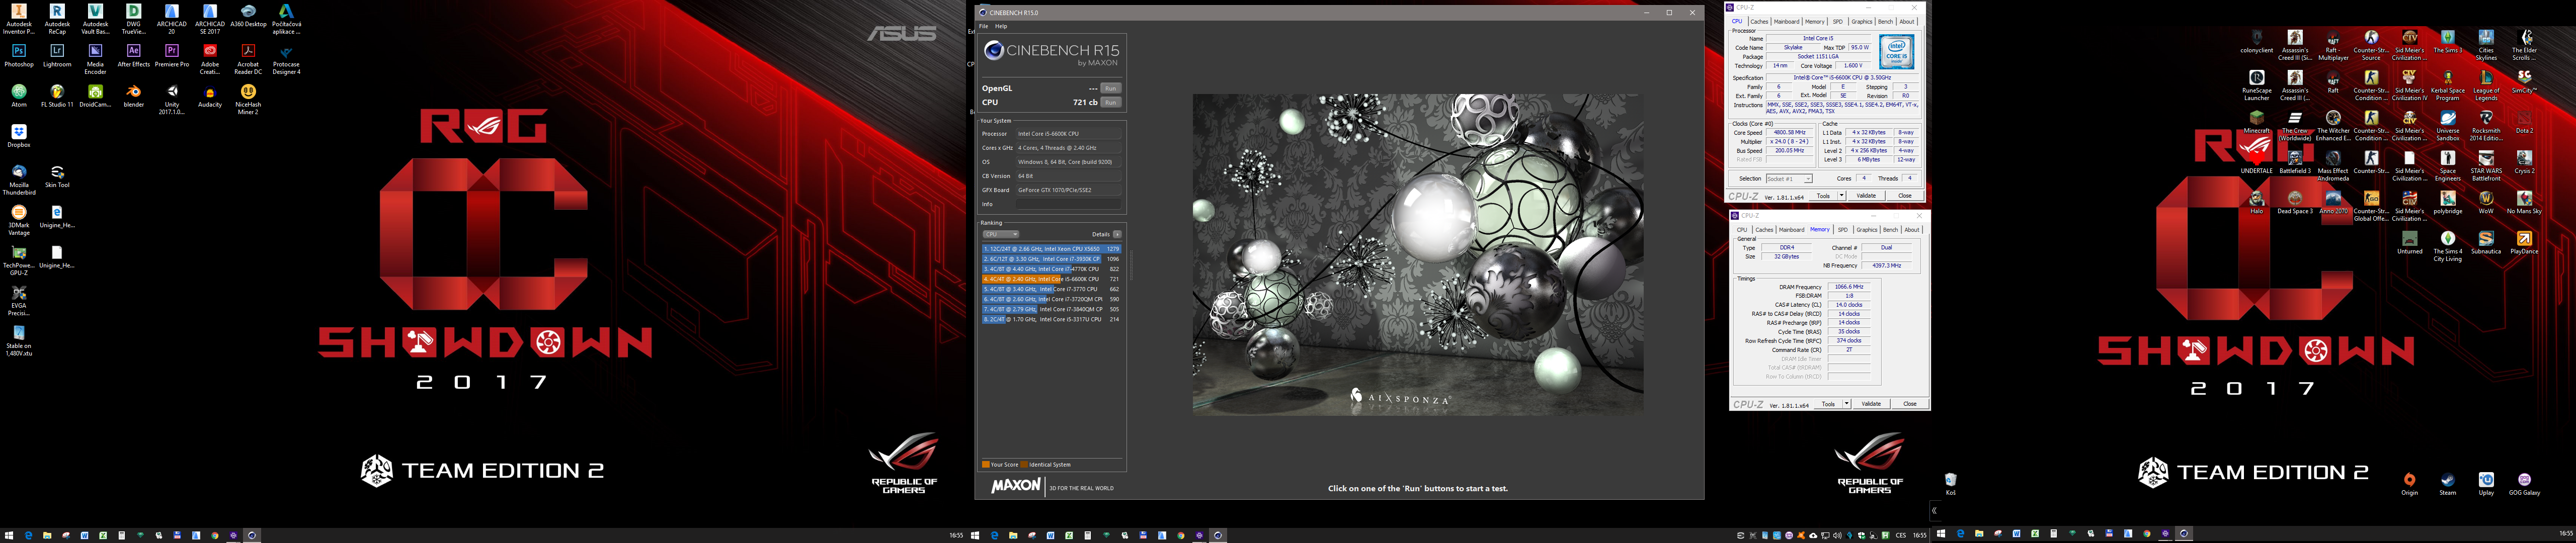Click Close button in lower CPU-Z
2576x543 pixels.
(x=1909, y=404)
